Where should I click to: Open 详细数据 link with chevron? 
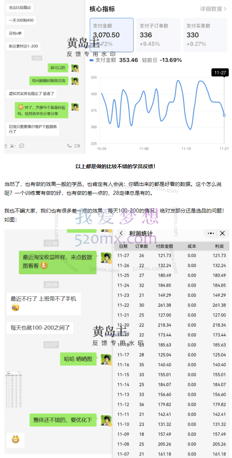(x=213, y=9)
